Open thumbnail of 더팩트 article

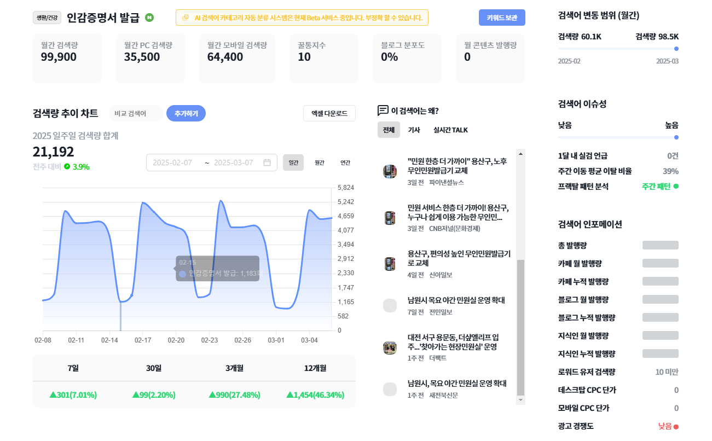coord(390,347)
